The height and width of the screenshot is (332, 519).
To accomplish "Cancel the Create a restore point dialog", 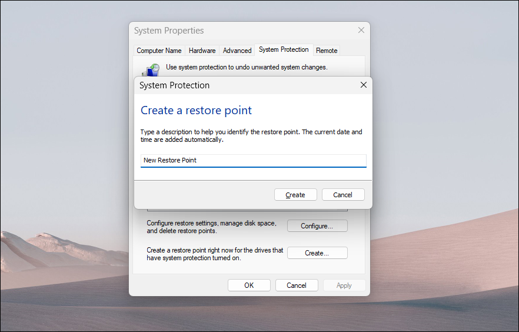I will coord(343,195).
